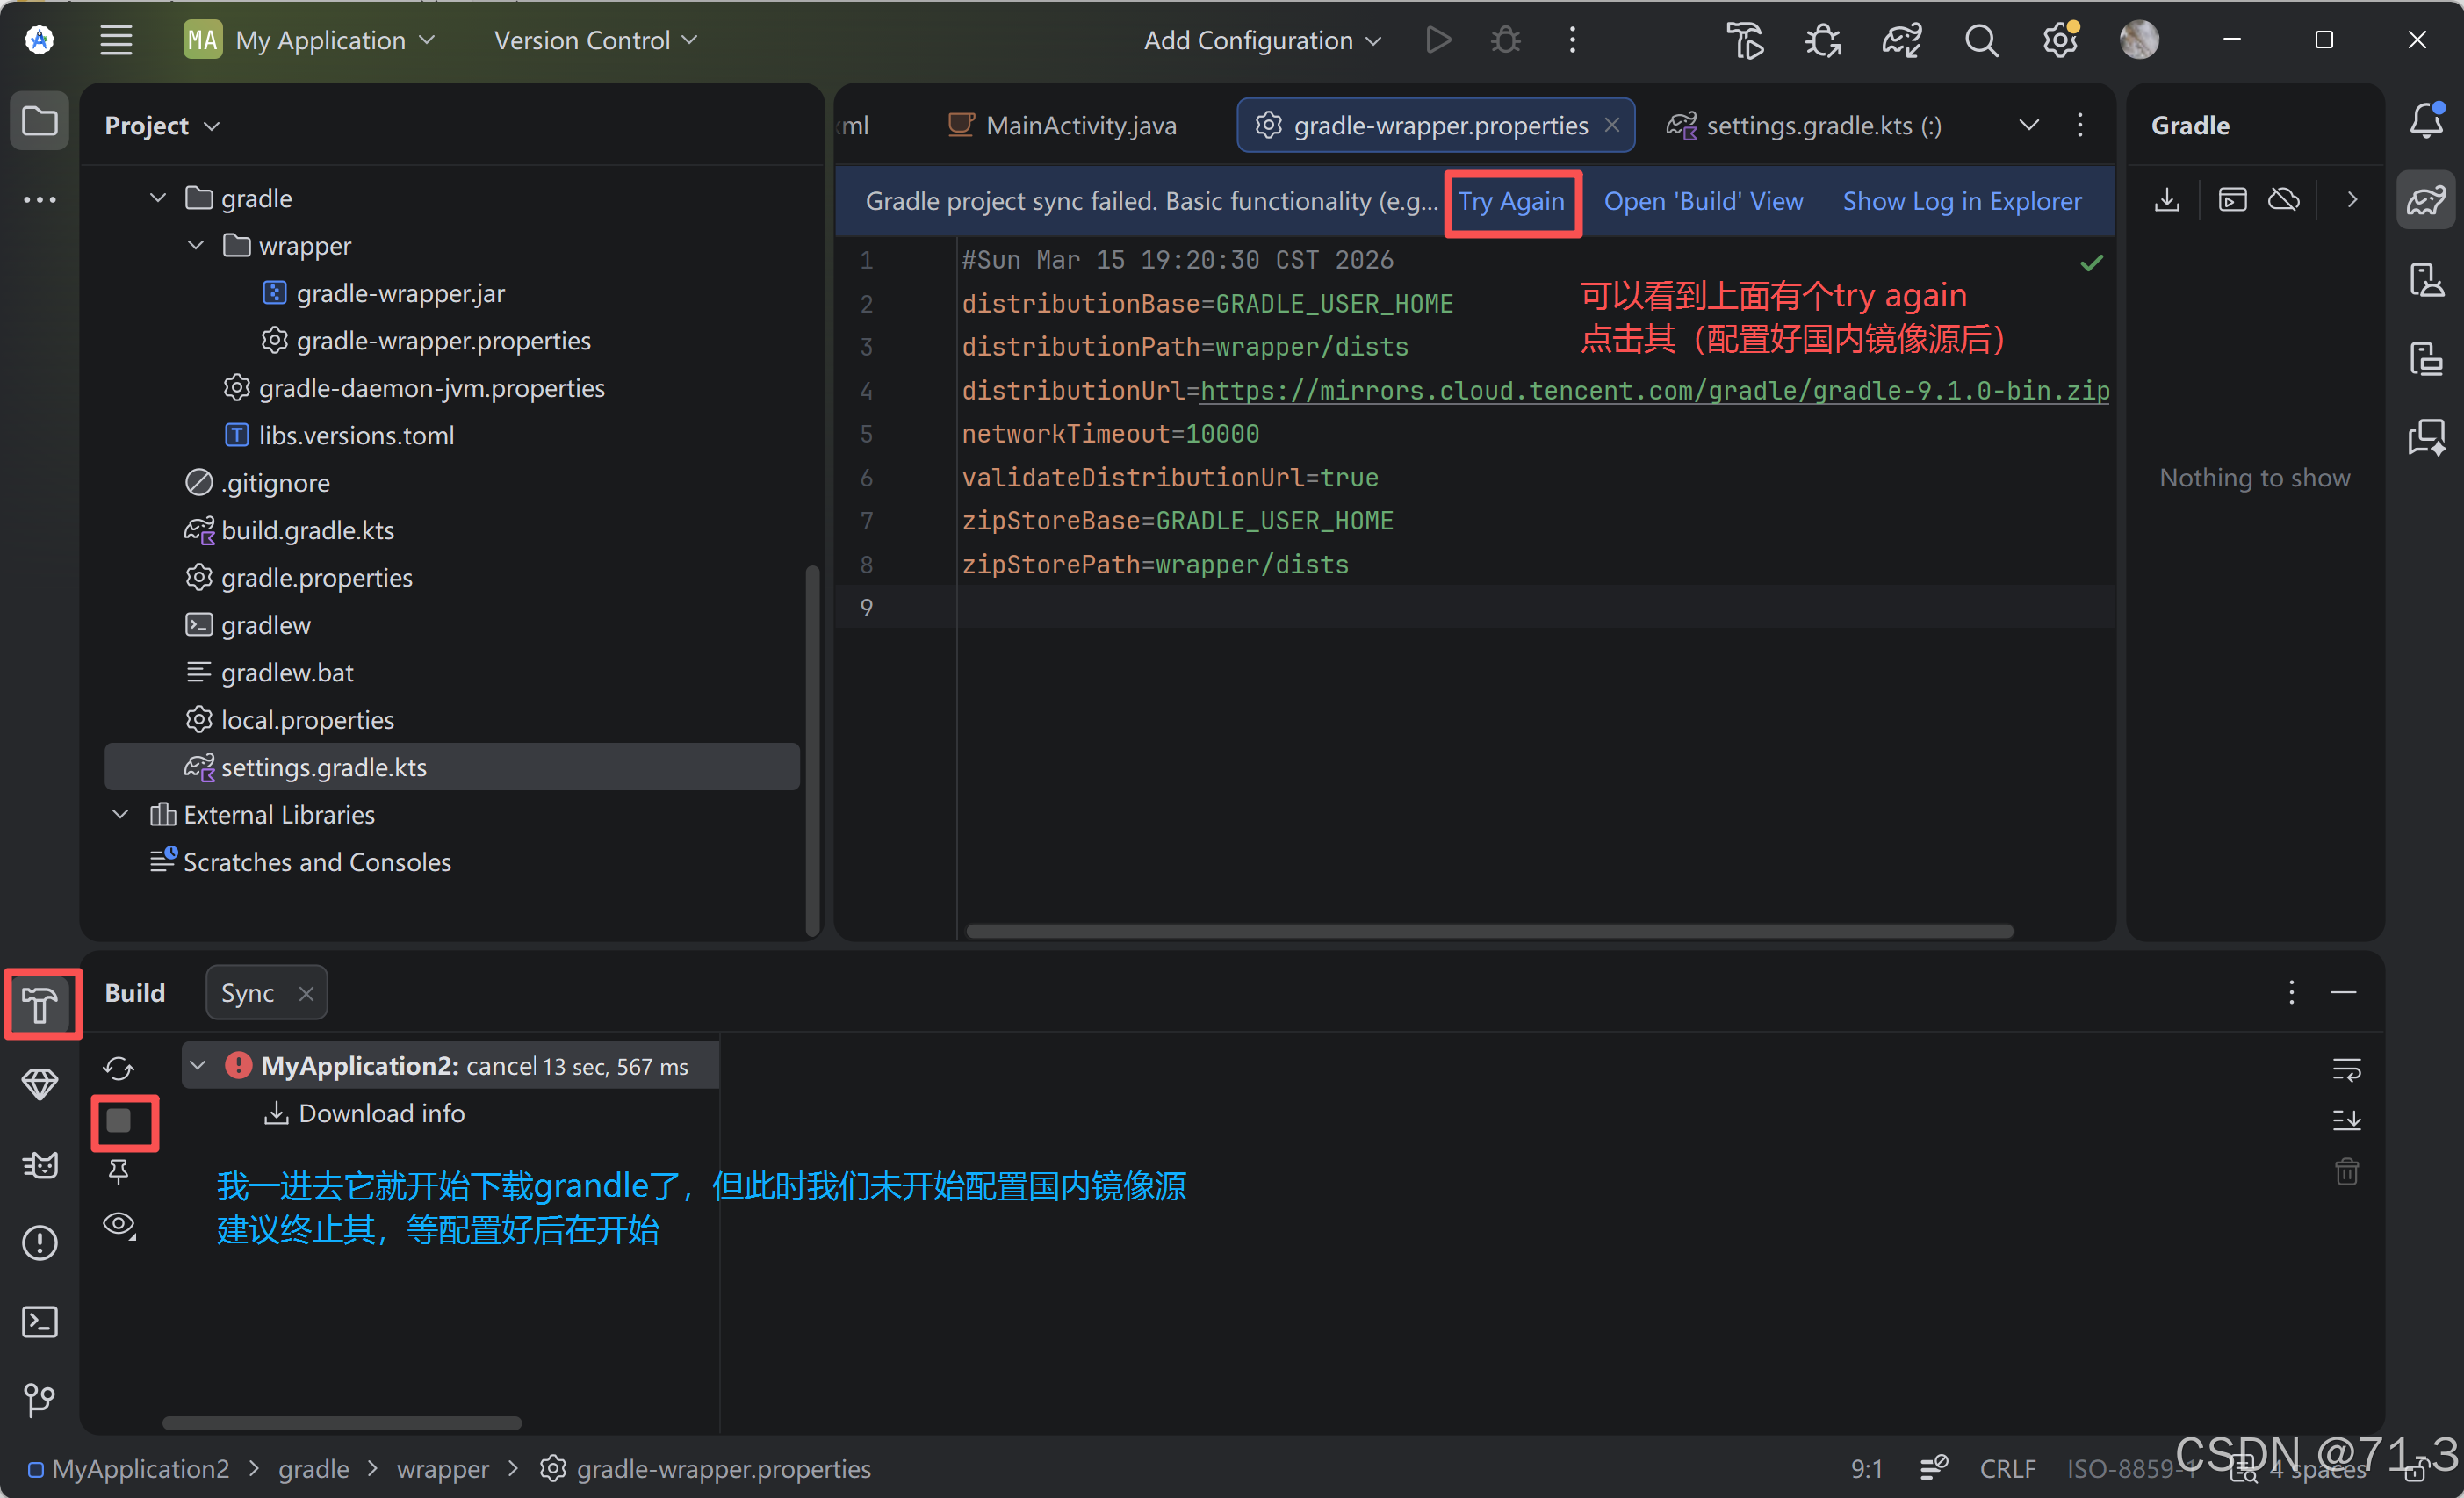Click the Sync Project with Gradle Files icon
The height and width of the screenshot is (1498, 2464).
tap(1901, 40)
